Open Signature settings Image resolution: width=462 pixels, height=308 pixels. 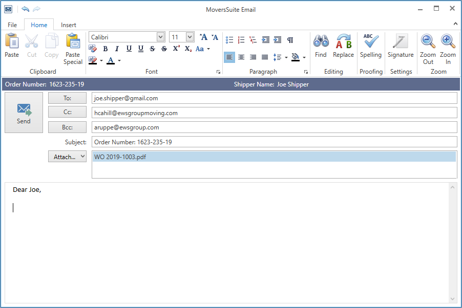[400, 46]
